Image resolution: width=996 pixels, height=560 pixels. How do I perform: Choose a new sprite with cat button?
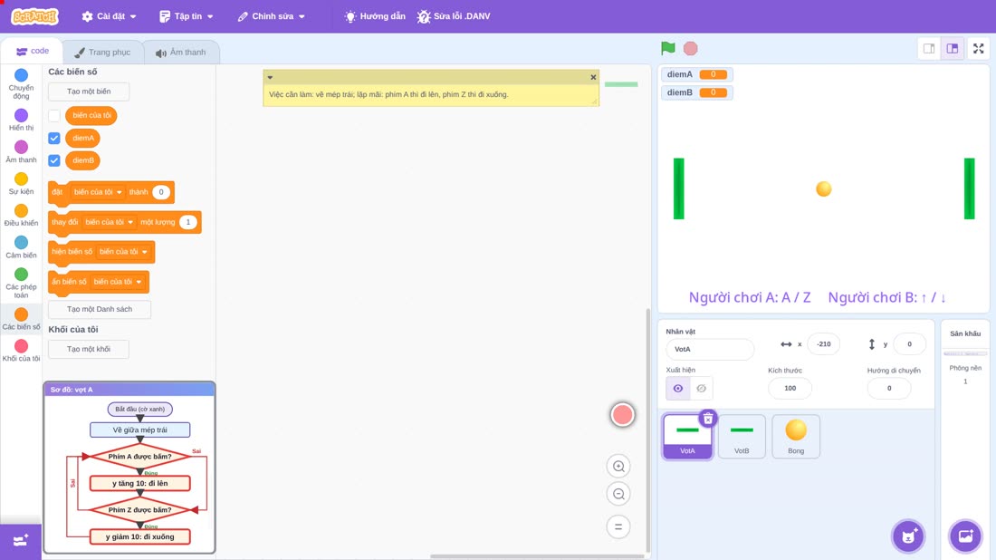tap(908, 536)
